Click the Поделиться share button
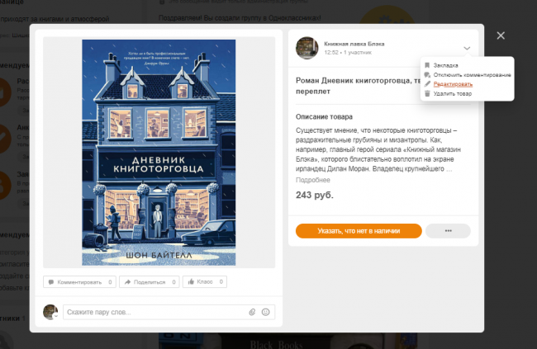This screenshot has height=349, width=537. (x=150, y=282)
